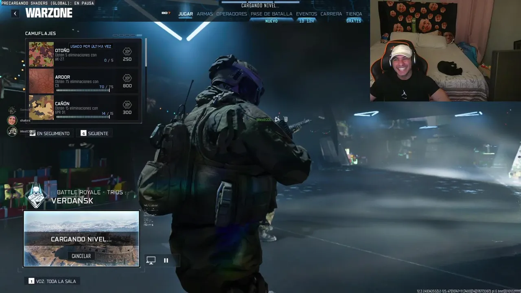Click the camo list vertical scrollbar

coord(146,52)
